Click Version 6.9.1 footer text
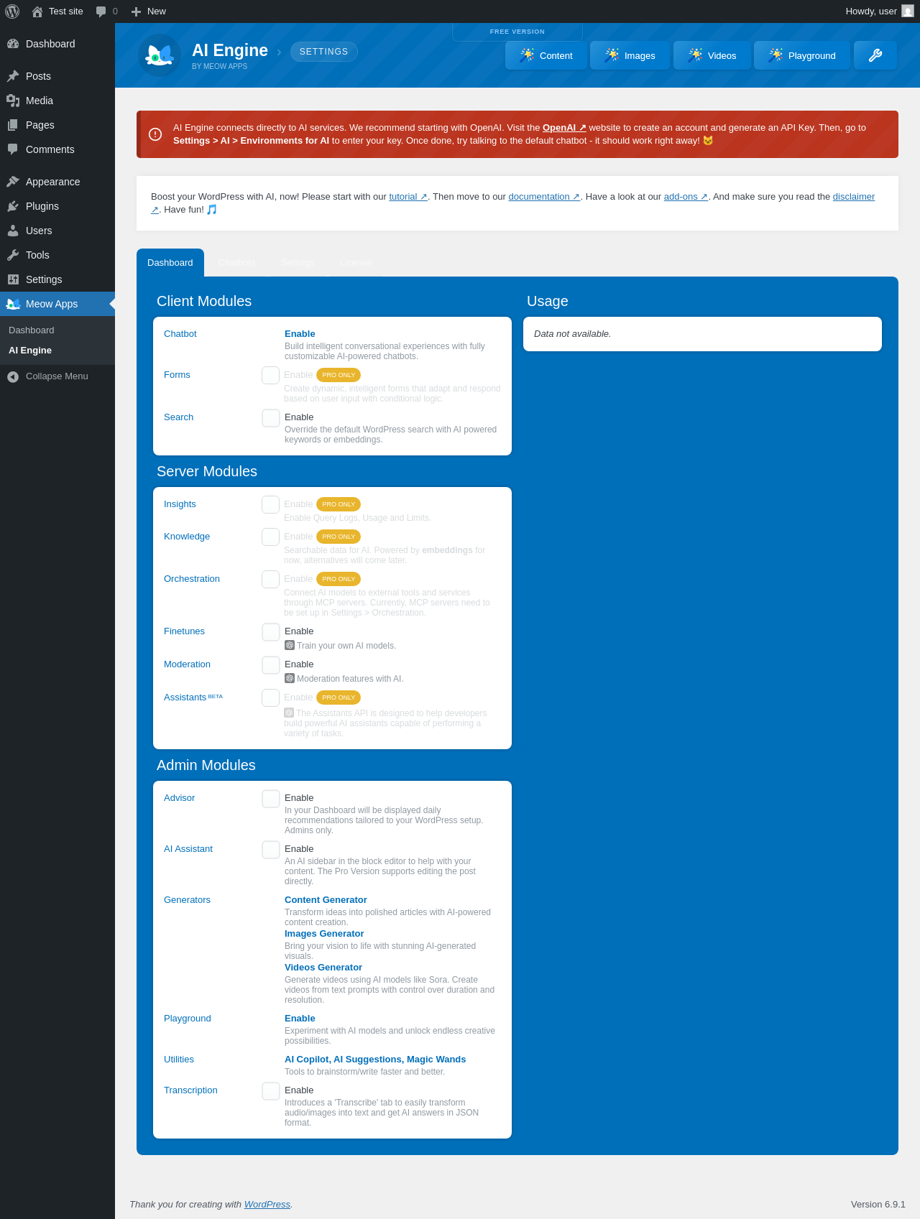 point(878,1205)
